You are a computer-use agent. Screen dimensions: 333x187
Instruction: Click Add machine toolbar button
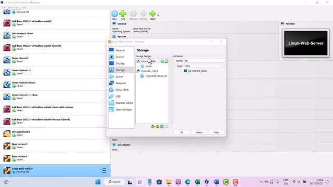(x=123, y=15)
